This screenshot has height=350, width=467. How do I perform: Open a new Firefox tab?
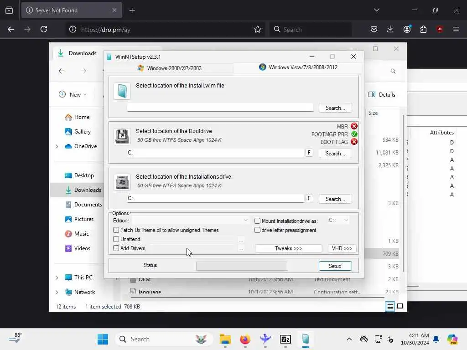132,10
